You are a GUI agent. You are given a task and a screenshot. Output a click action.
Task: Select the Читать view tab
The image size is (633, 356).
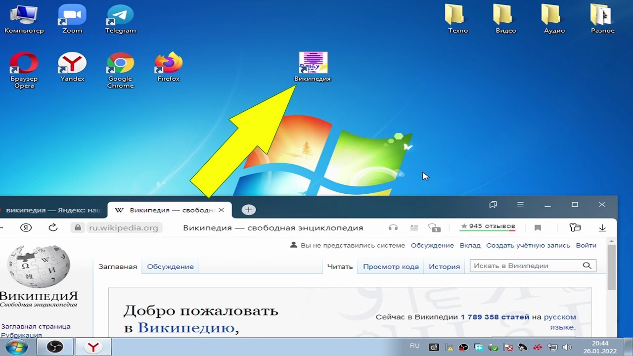[x=340, y=267]
